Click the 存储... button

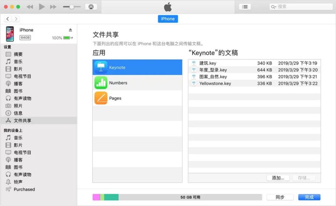tap(304, 178)
